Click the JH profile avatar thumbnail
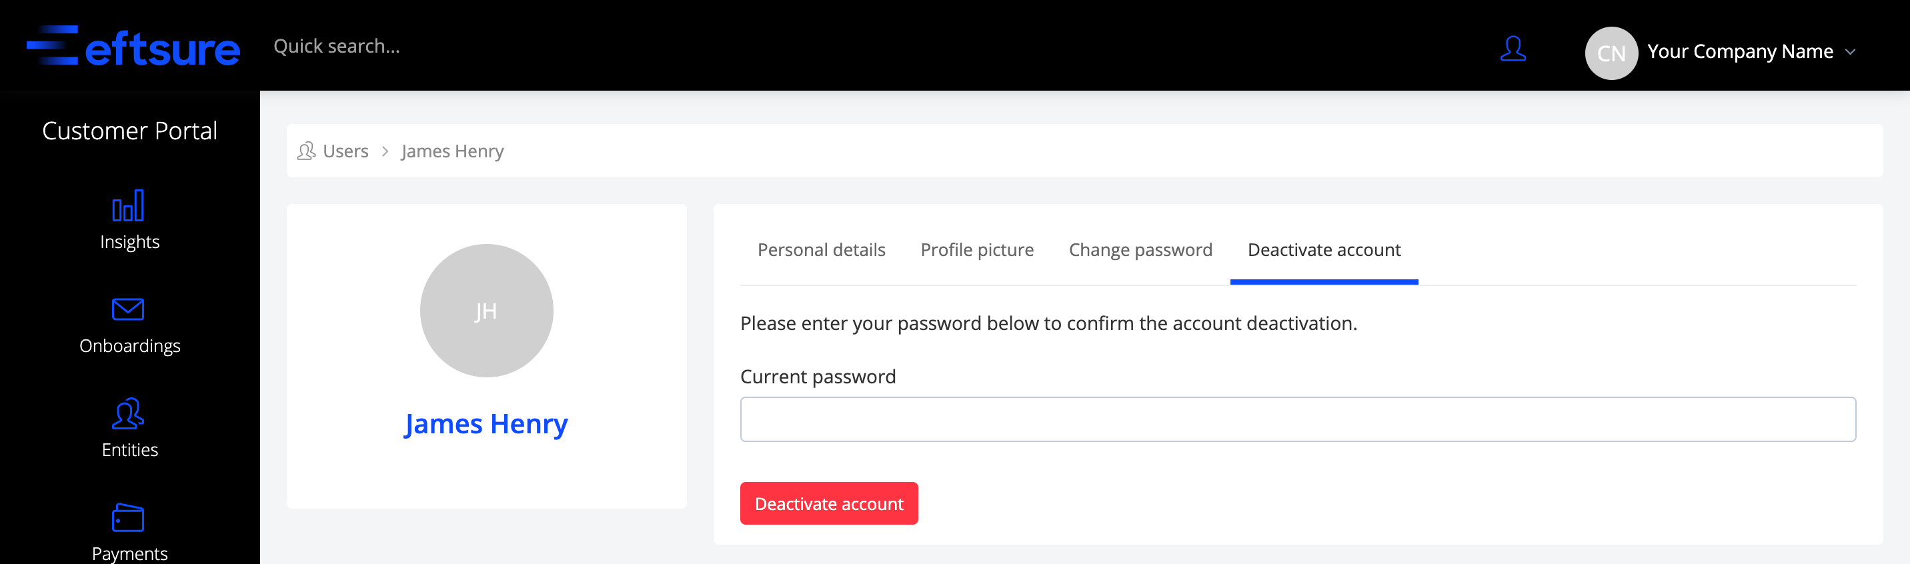The image size is (1910, 564). click(x=486, y=311)
